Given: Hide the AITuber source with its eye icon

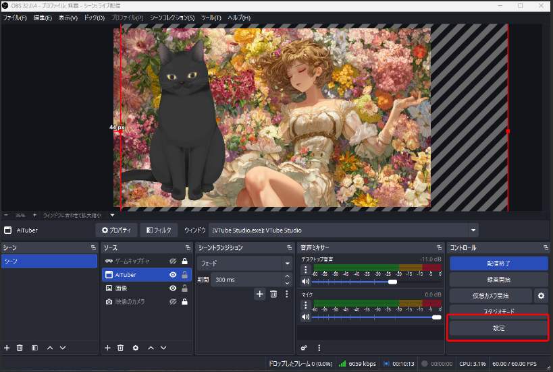Looking at the screenshot, I should click(x=174, y=274).
